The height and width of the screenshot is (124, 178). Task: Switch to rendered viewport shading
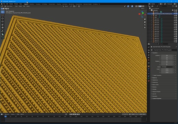[143, 6]
